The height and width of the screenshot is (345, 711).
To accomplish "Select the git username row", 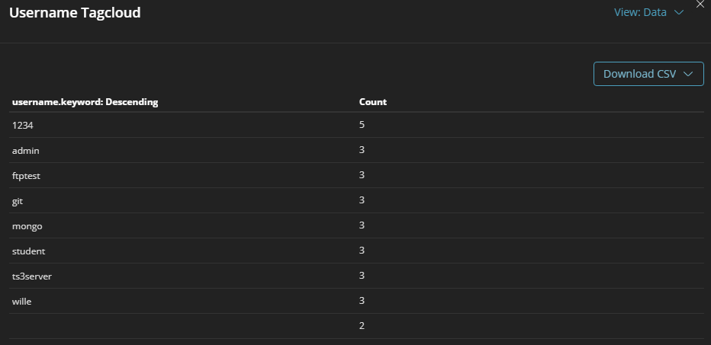I will [356, 200].
